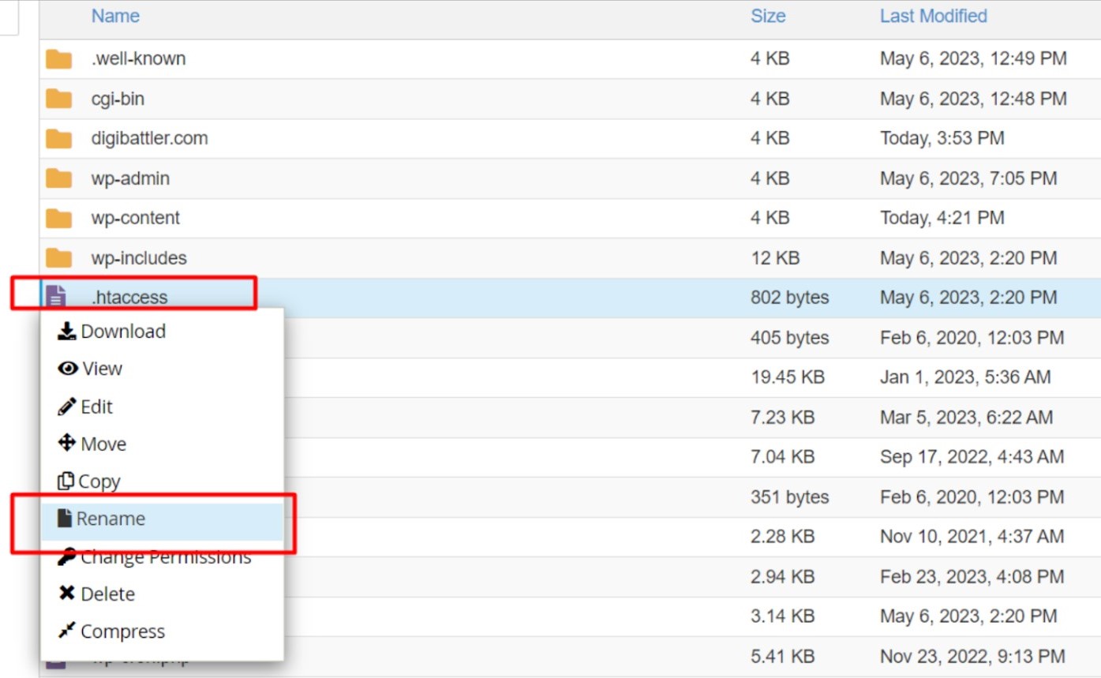
Task: Select the wp-content folder icon
Action: (58, 218)
